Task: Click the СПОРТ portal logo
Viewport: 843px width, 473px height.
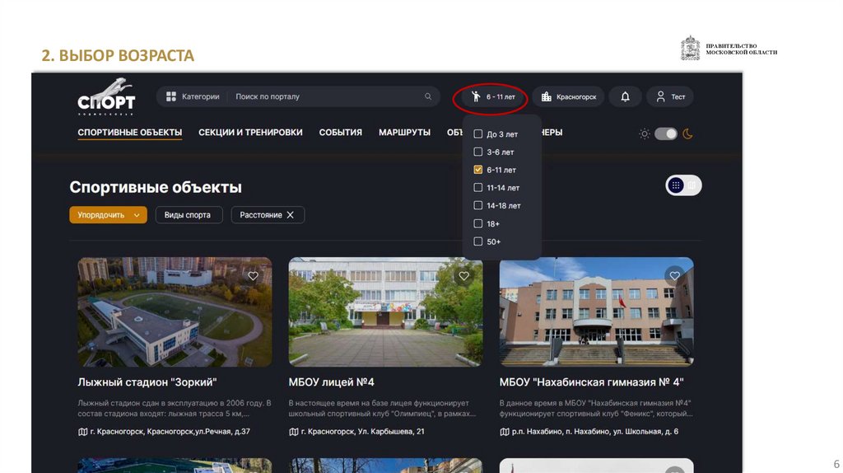Action: 106,97
